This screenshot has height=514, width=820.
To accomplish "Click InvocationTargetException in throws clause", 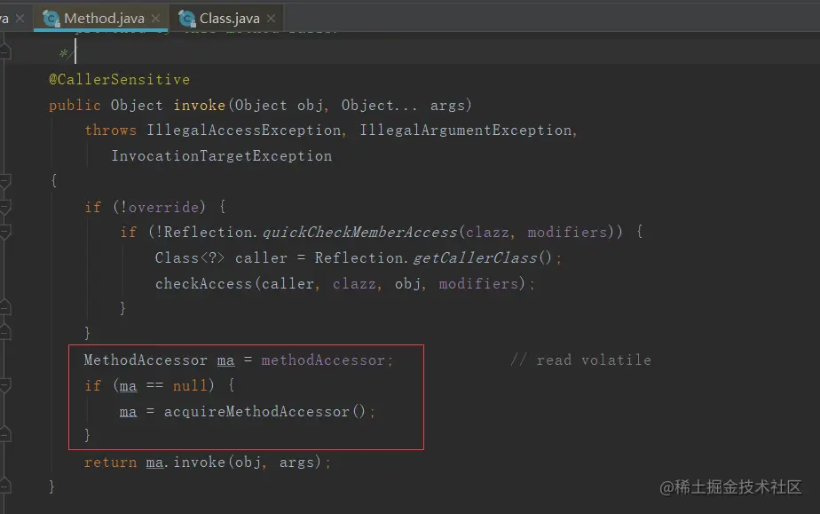I will point(221,156).
